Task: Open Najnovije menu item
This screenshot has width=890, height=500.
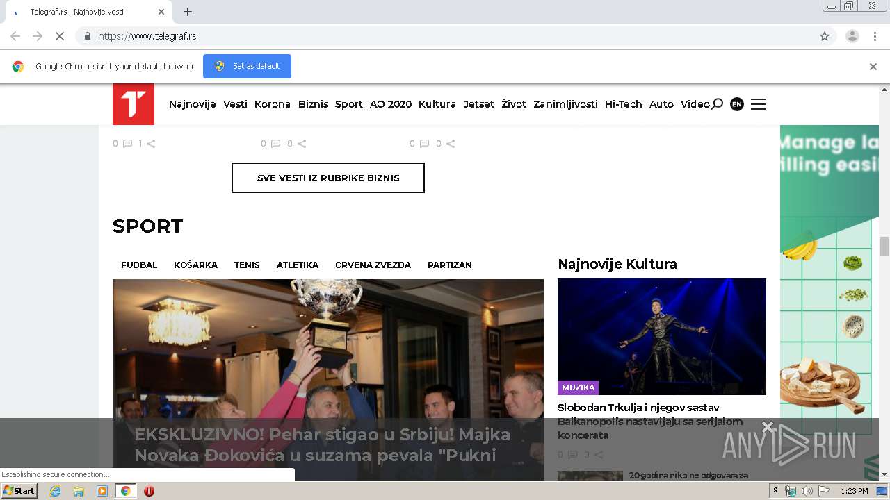Action: click(193, 104)
